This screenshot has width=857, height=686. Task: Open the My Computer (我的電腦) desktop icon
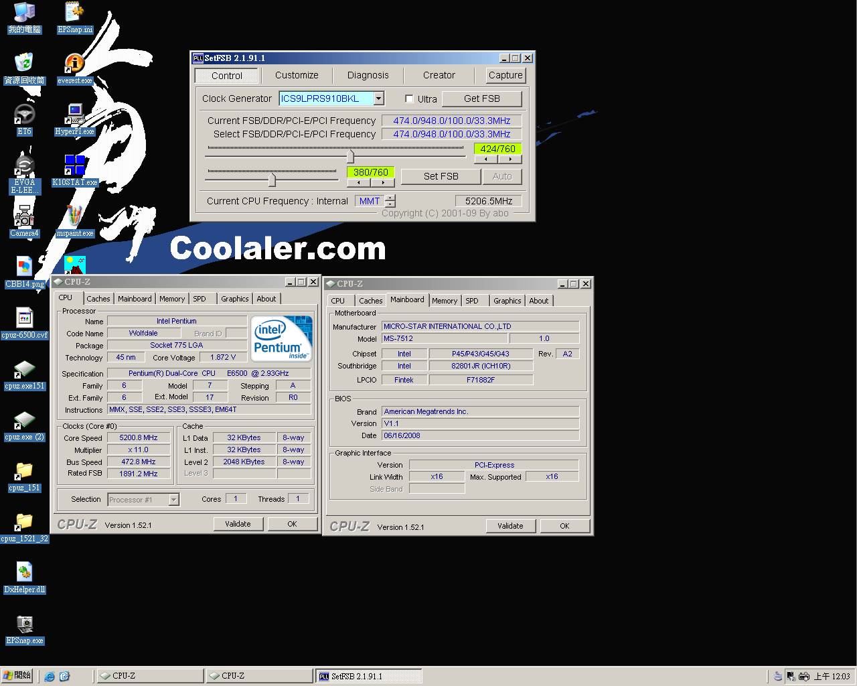tap(25, 18)
